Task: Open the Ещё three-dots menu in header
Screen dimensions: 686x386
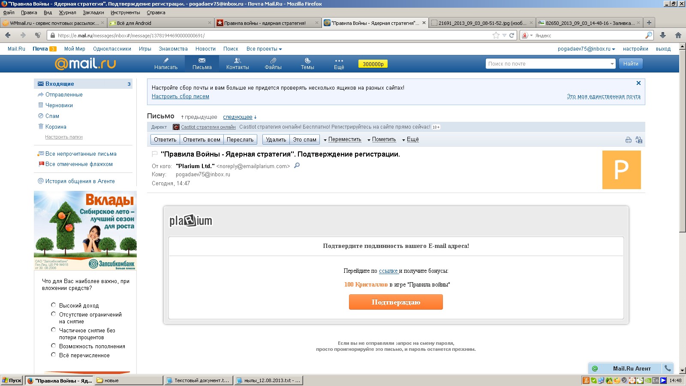Action: (339, 64)
